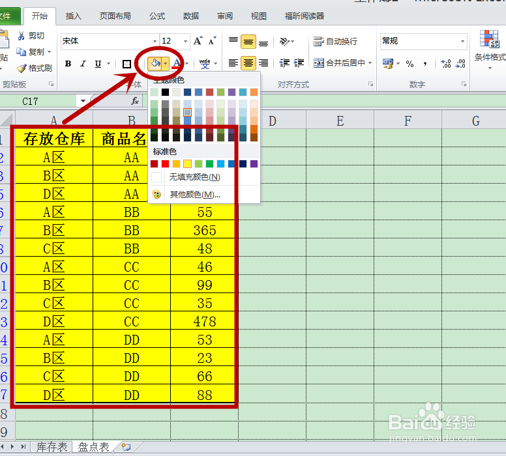This screenshot has height=456, width=506.
Task: Increase decimal places
Action: point(445,64)
